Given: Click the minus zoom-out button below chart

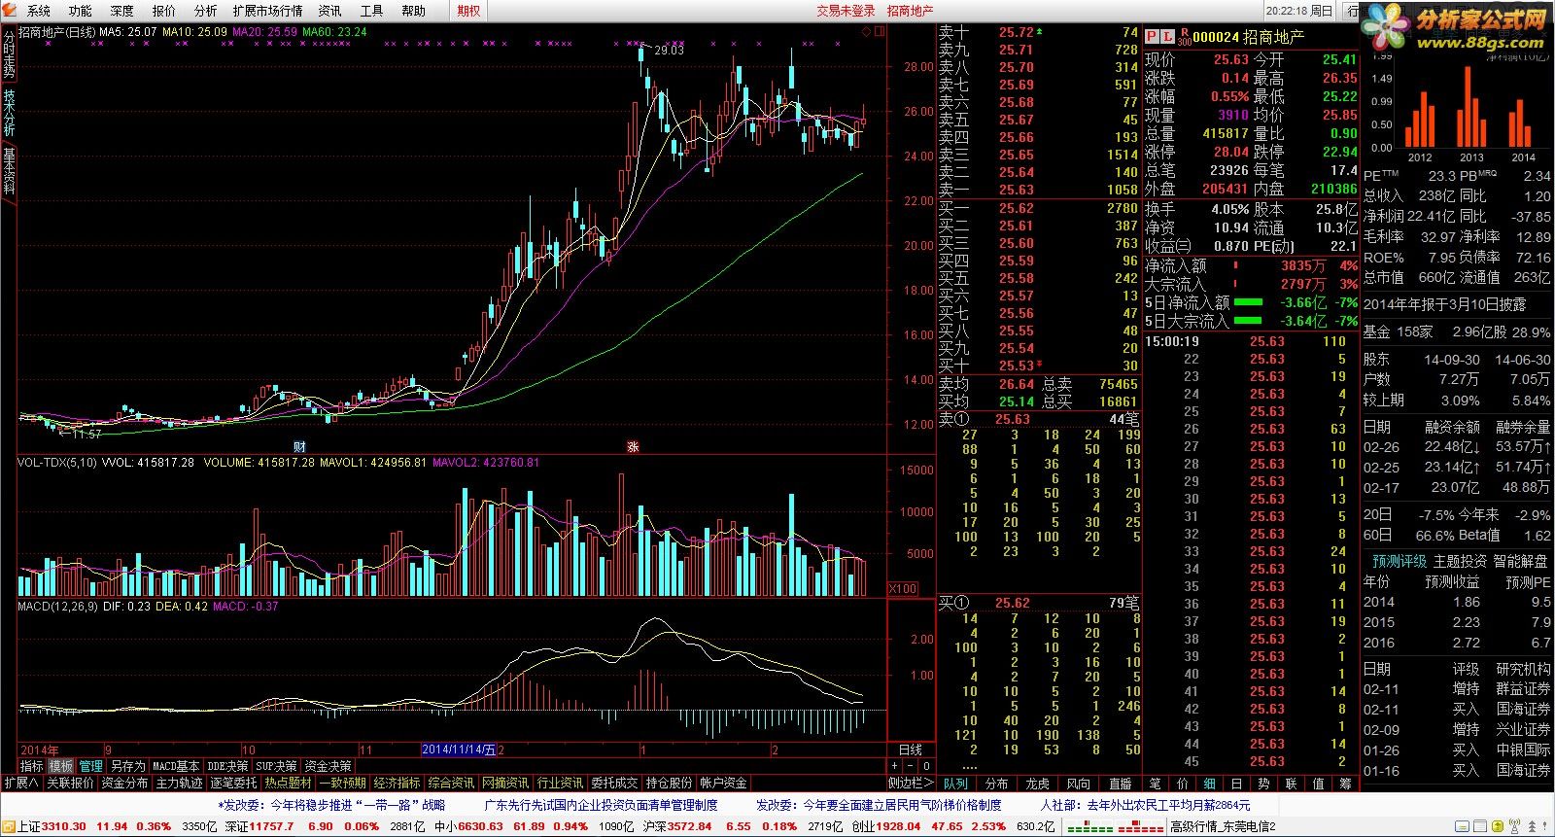Looking at the screenshot, I should click(910, 766).
